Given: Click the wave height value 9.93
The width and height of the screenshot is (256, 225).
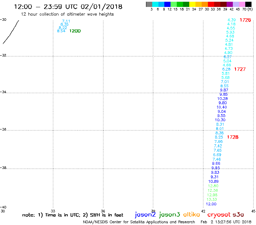Looking at the screenshot, I should pos(216,168).
